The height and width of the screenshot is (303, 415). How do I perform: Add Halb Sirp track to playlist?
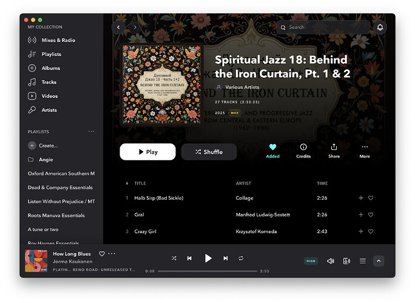[361, 198]
